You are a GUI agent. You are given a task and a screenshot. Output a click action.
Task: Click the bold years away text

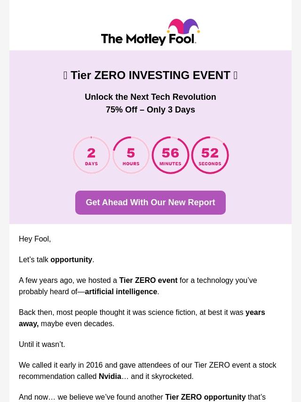[142, 318]
